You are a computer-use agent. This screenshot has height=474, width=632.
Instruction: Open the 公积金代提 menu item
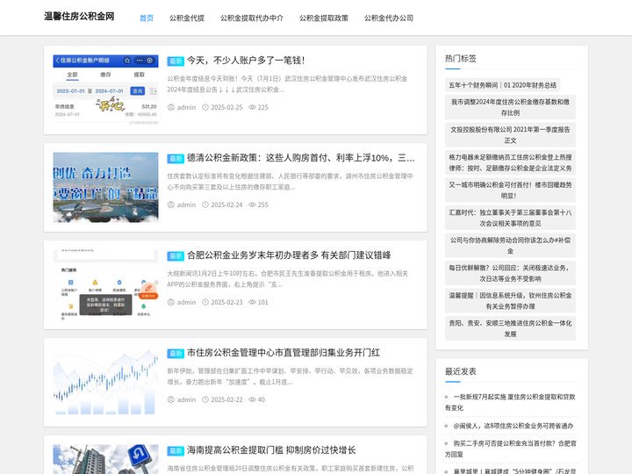tap(187, 18)
